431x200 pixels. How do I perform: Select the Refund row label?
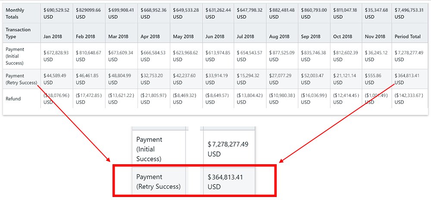(x=13, y=99)
